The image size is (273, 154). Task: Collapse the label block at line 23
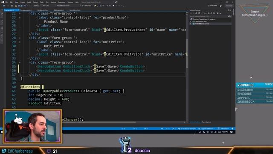tap(20, 18)
